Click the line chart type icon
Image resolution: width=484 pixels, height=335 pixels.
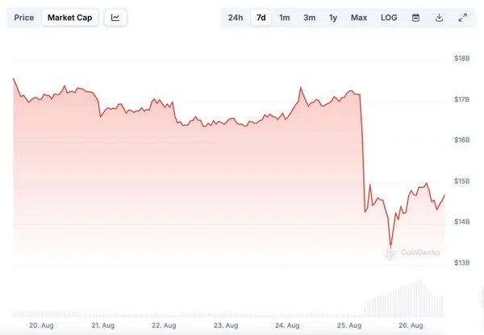116,17
